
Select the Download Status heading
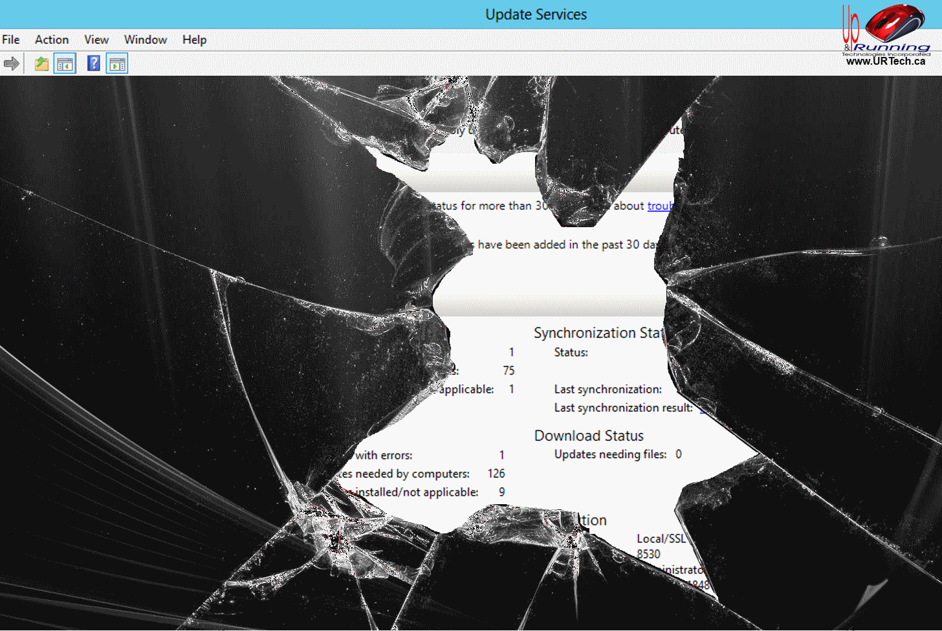coord(589,436)
